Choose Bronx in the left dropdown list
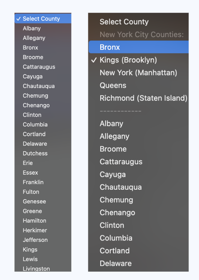Screen dimensions: 199x280 pos(43,48)
